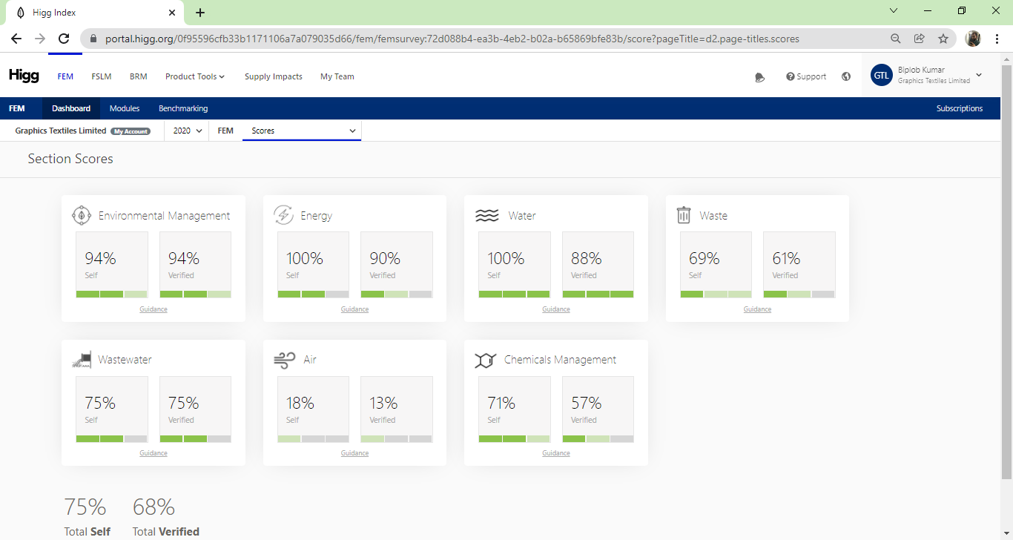Click the Air Self score progress bar

click(313, 439)
